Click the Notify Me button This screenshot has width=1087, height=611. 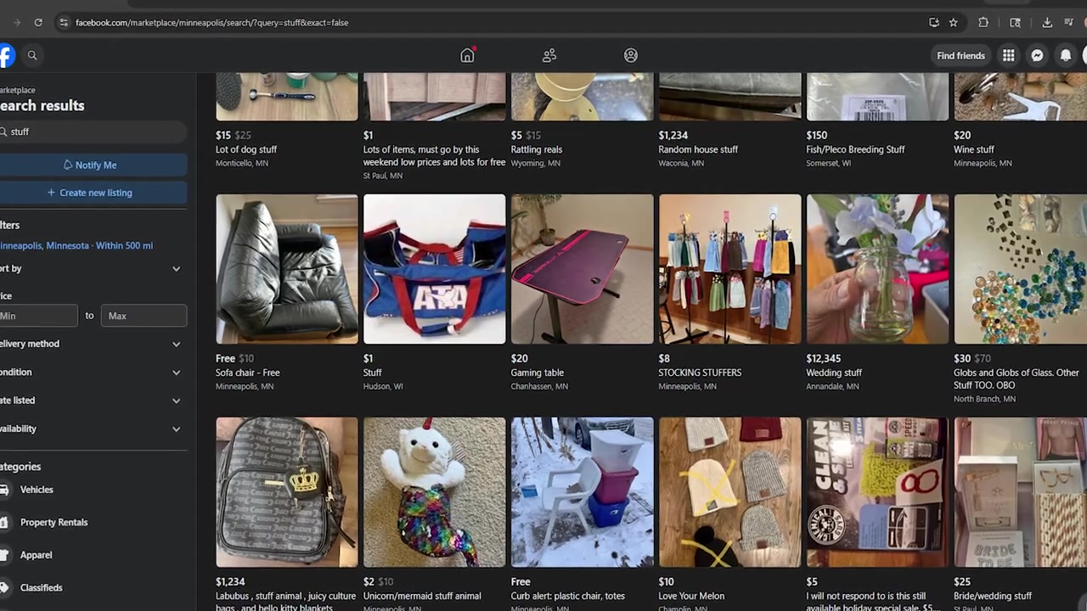(92, 165)
